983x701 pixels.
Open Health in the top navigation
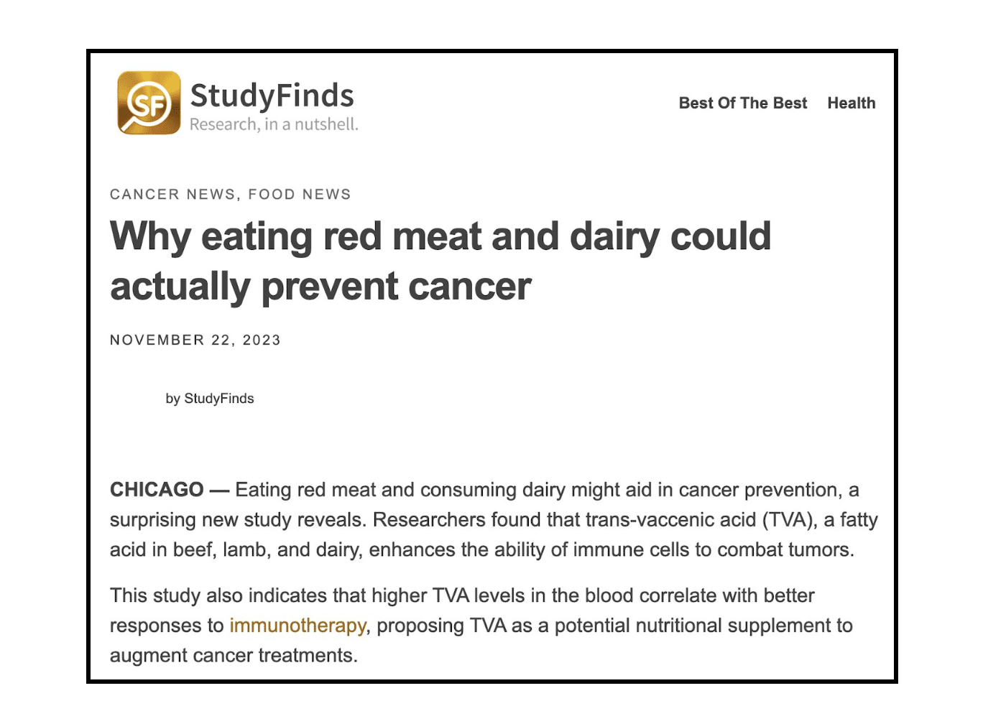point(852,103)
